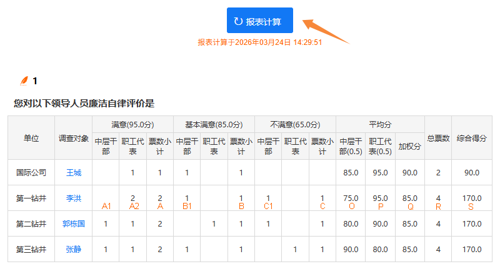Click the 报表计算于2026年03月24日 timestamp text
Image resolution: width=500 pixels, height=274 pixels.
point(259,42)
